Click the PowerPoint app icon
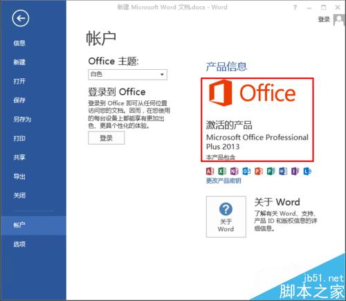Image resolution: width=346 pixels, height=301 pixels. [x=259, y=171]
